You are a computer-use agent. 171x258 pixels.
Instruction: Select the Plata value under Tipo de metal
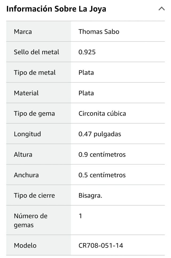[x=86, y=72]
